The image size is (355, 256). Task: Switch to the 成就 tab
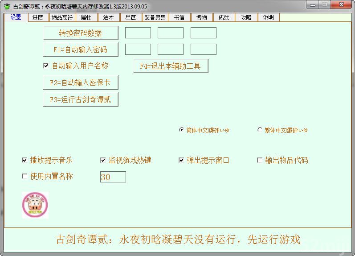[x=224, y=17]
